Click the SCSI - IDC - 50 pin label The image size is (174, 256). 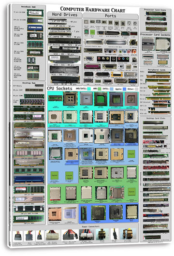(x=64, y=54)
